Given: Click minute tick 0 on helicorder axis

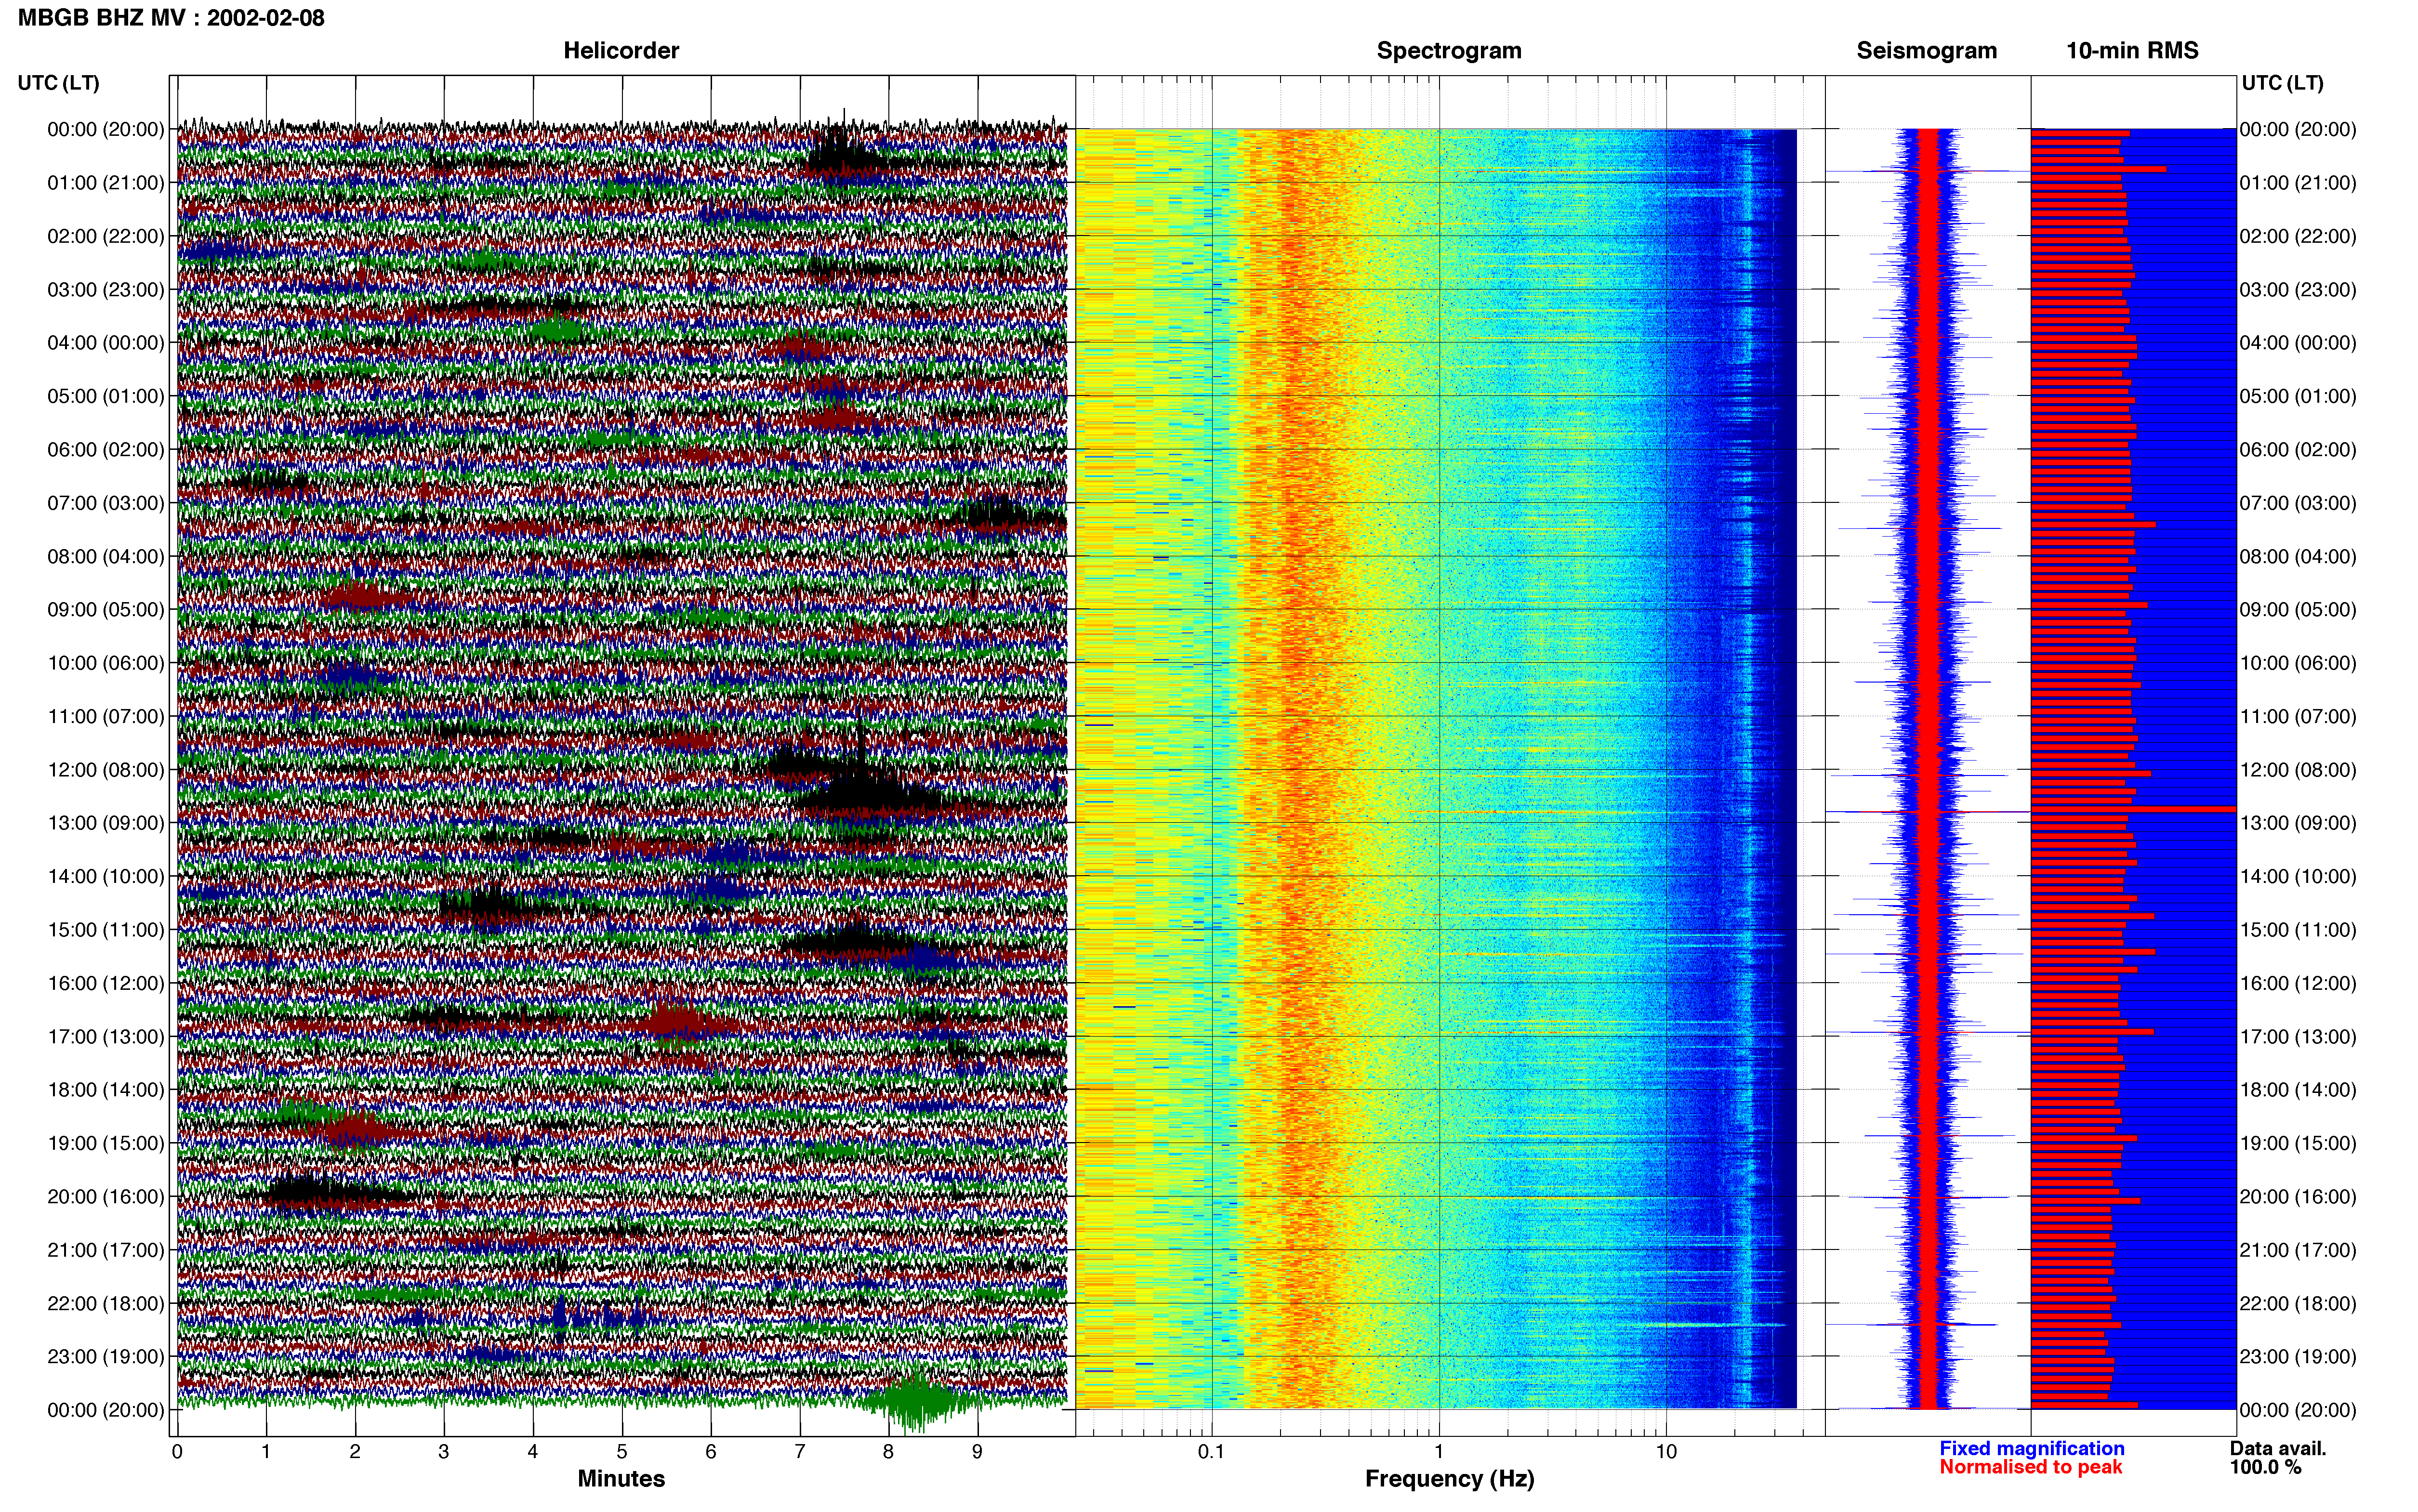Looking at the screenshot, I should tap(177, 1451).
